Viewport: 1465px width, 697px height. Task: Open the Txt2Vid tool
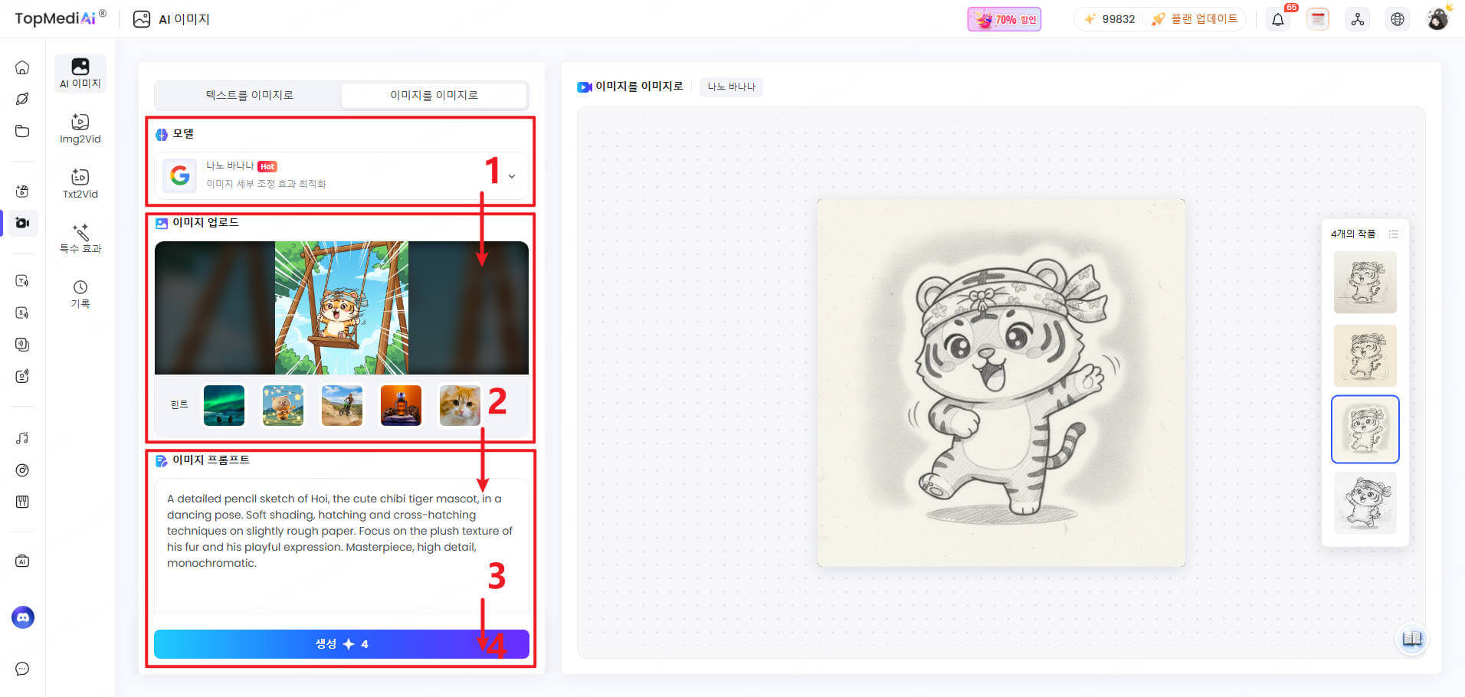[80, 183]
